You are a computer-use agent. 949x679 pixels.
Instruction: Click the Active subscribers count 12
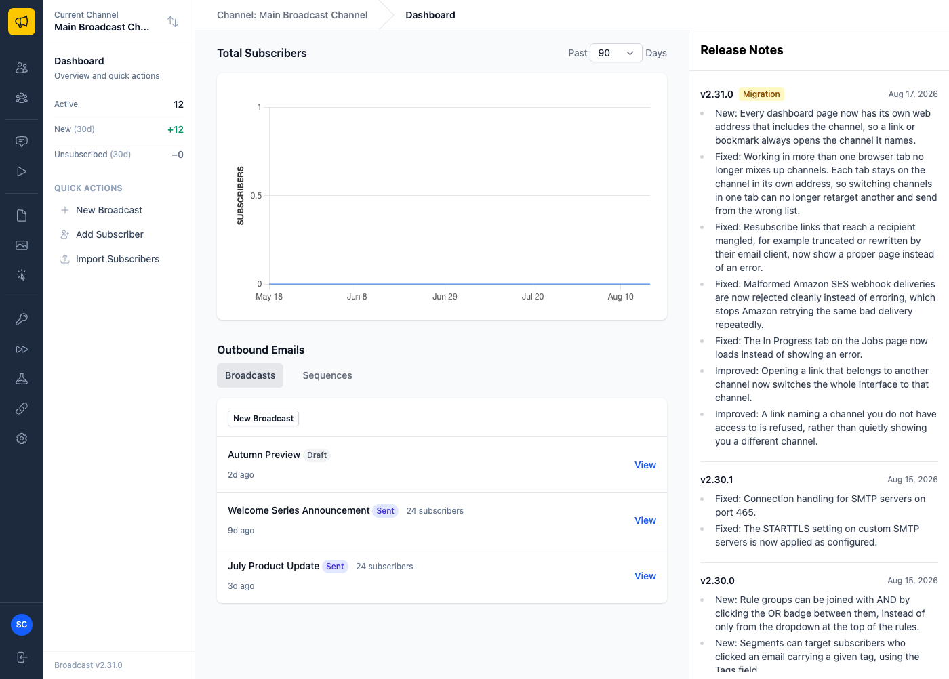click(x=179, y=104)
